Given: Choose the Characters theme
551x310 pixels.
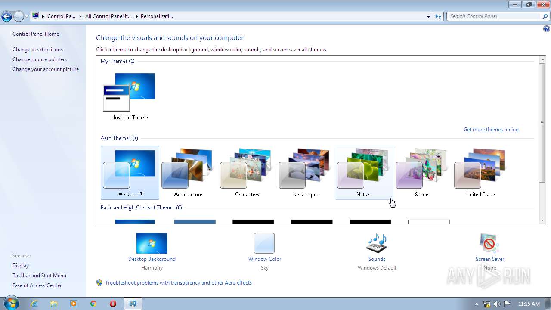Looking at the screenshot, I should point(247,173).
